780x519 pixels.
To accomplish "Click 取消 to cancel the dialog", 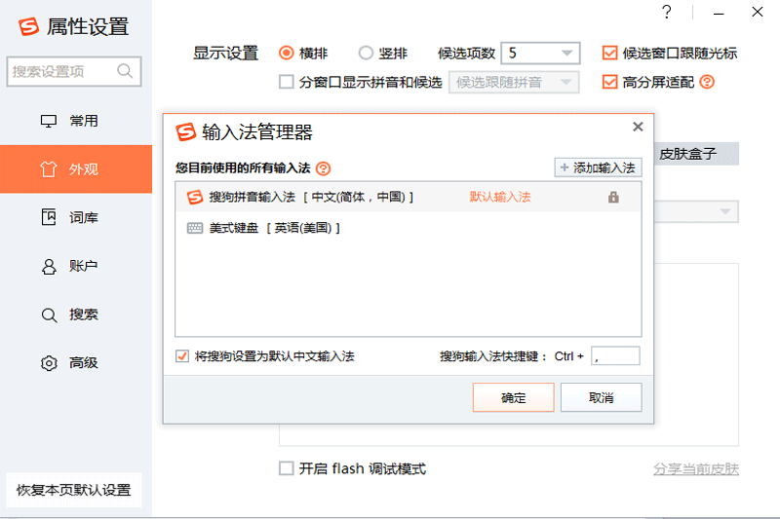I will [601, 397].
